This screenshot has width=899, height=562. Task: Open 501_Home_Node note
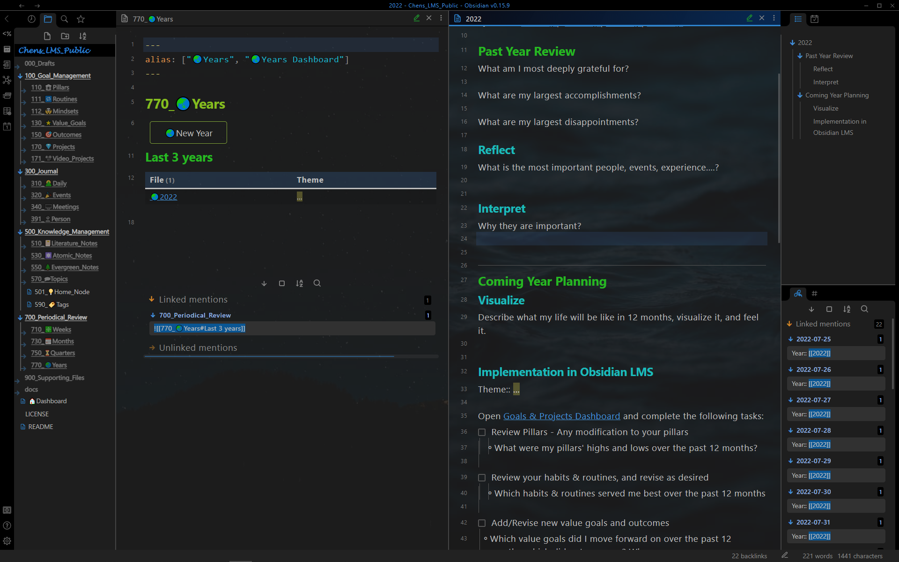tap(62, 292)
